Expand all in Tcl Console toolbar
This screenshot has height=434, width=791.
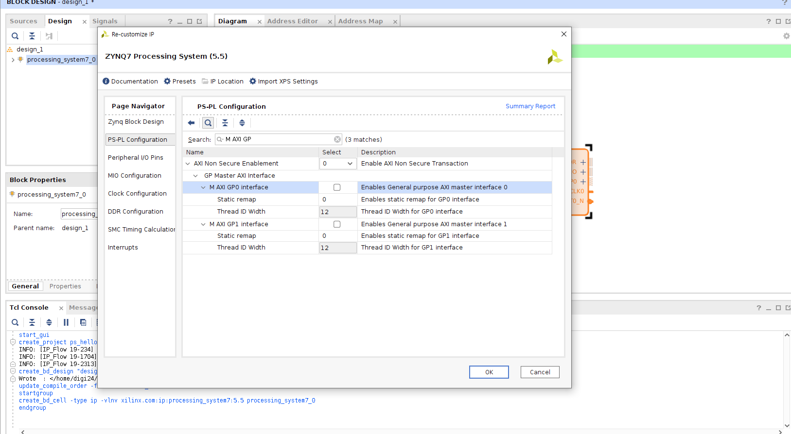click(49, 322)
